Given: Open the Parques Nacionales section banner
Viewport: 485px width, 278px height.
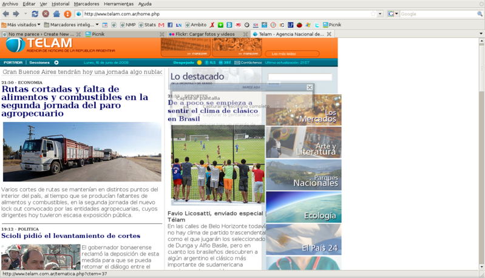Looking at the screenshot, I should 304,175.
